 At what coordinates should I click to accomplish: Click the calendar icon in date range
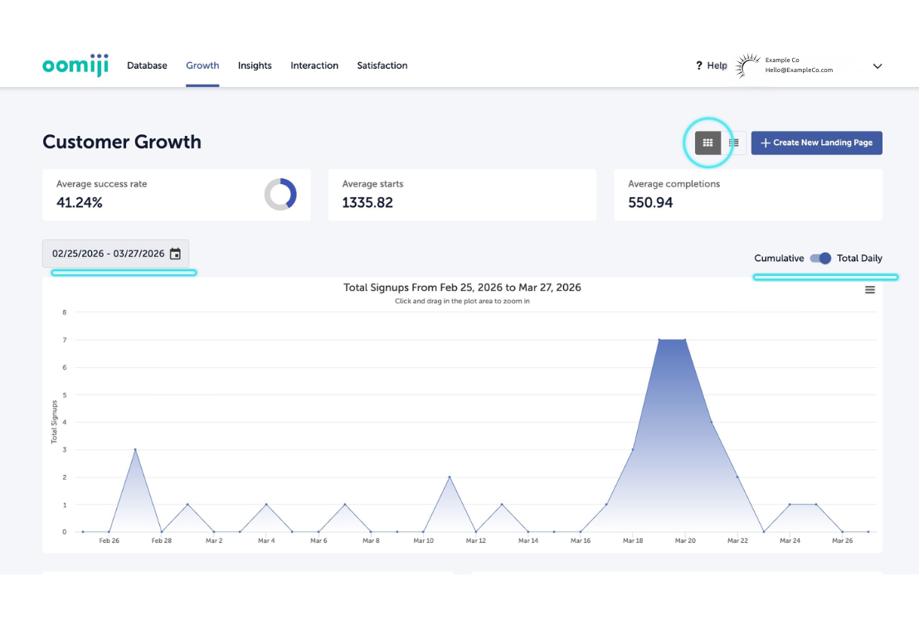175,254
